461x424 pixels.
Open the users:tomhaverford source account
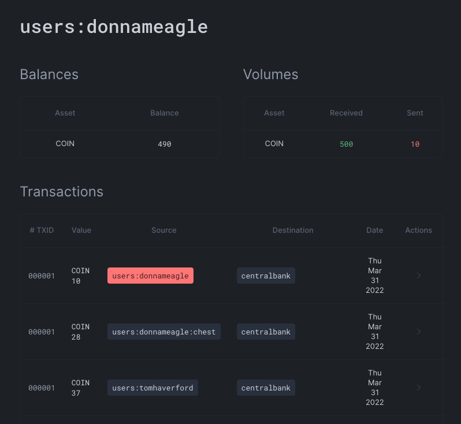coord(153,388)
